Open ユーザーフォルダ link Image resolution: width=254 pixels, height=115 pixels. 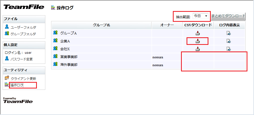pyautogui.click(x=23, y=27)
